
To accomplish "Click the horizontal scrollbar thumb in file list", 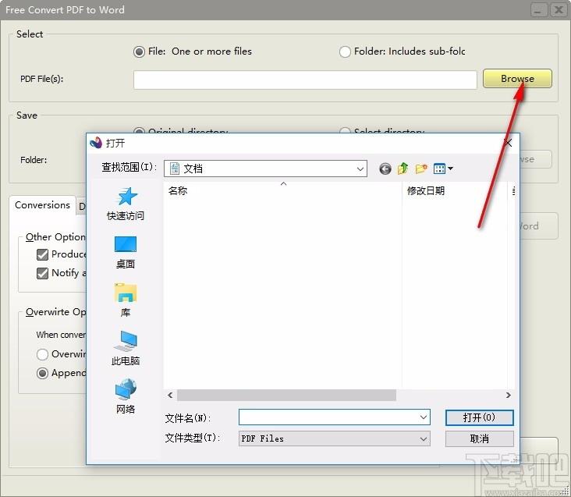I will point(286,395).
